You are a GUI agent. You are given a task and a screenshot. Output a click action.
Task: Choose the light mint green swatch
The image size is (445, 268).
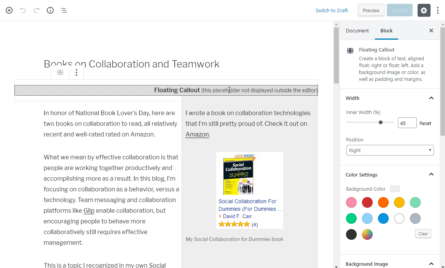[x=415, y=203]
